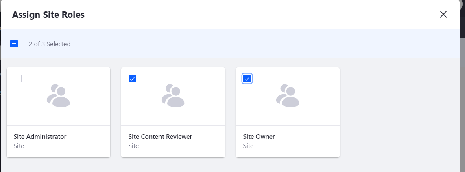Select the Site Content Reviewer card title
Screen dimensions: 465x172
click(x=160, y=137)
